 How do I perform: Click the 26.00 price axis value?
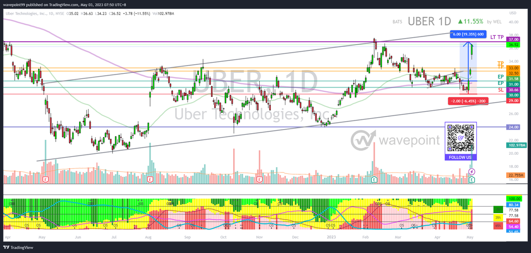513,114
